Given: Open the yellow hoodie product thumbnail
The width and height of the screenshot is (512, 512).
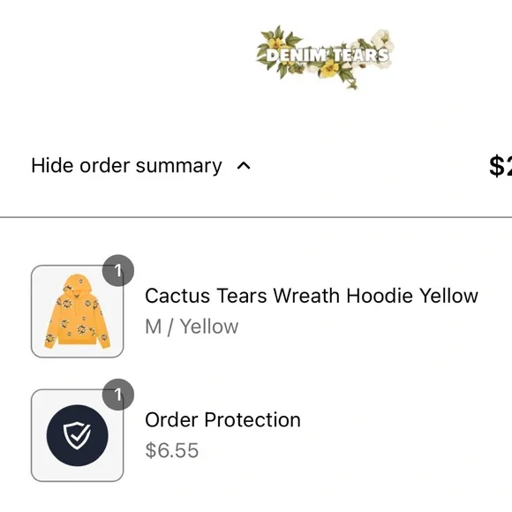Looking at the screenshot, I should coord(77,312).
